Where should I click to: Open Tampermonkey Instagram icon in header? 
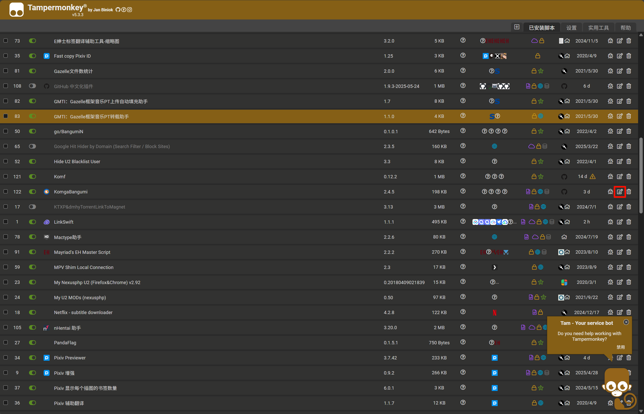130,10
